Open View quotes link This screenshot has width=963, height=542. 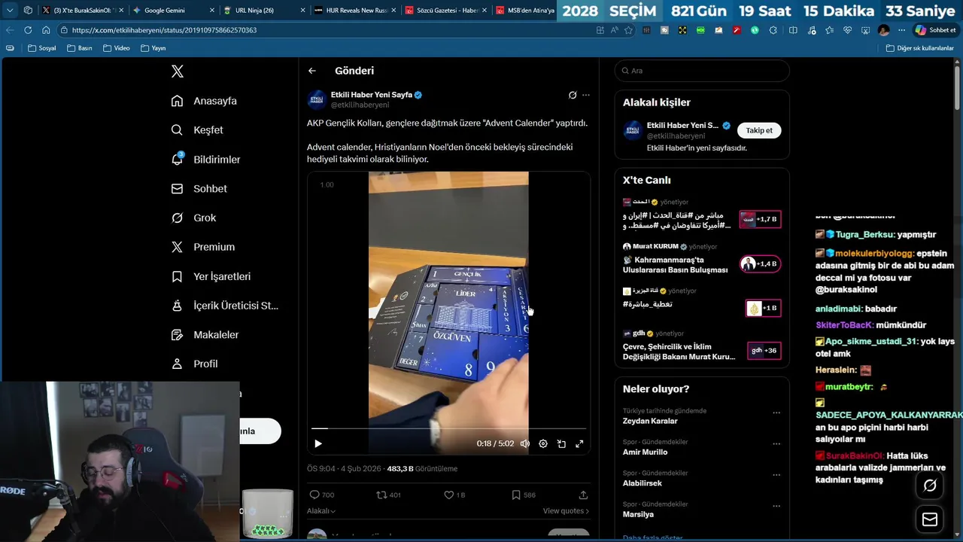(566, 511)
